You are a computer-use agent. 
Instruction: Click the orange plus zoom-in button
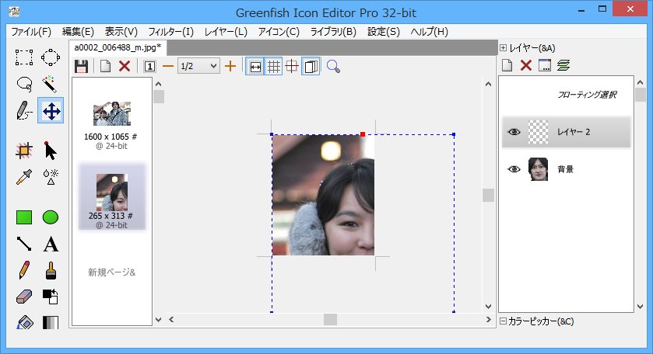(x=230, y=67)
